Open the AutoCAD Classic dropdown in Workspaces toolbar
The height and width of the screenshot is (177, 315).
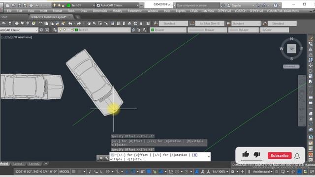19,30
